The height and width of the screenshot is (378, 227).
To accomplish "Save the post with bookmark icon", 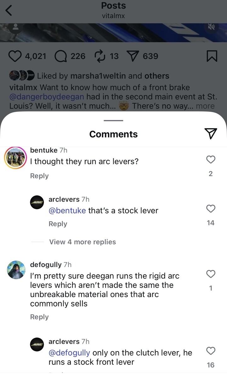I will coord(212,56).
